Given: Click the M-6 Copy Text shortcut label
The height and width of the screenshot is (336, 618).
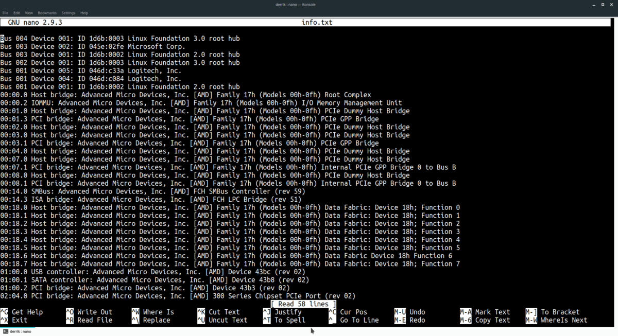Looking at the screenshot, I should [485, 320].
